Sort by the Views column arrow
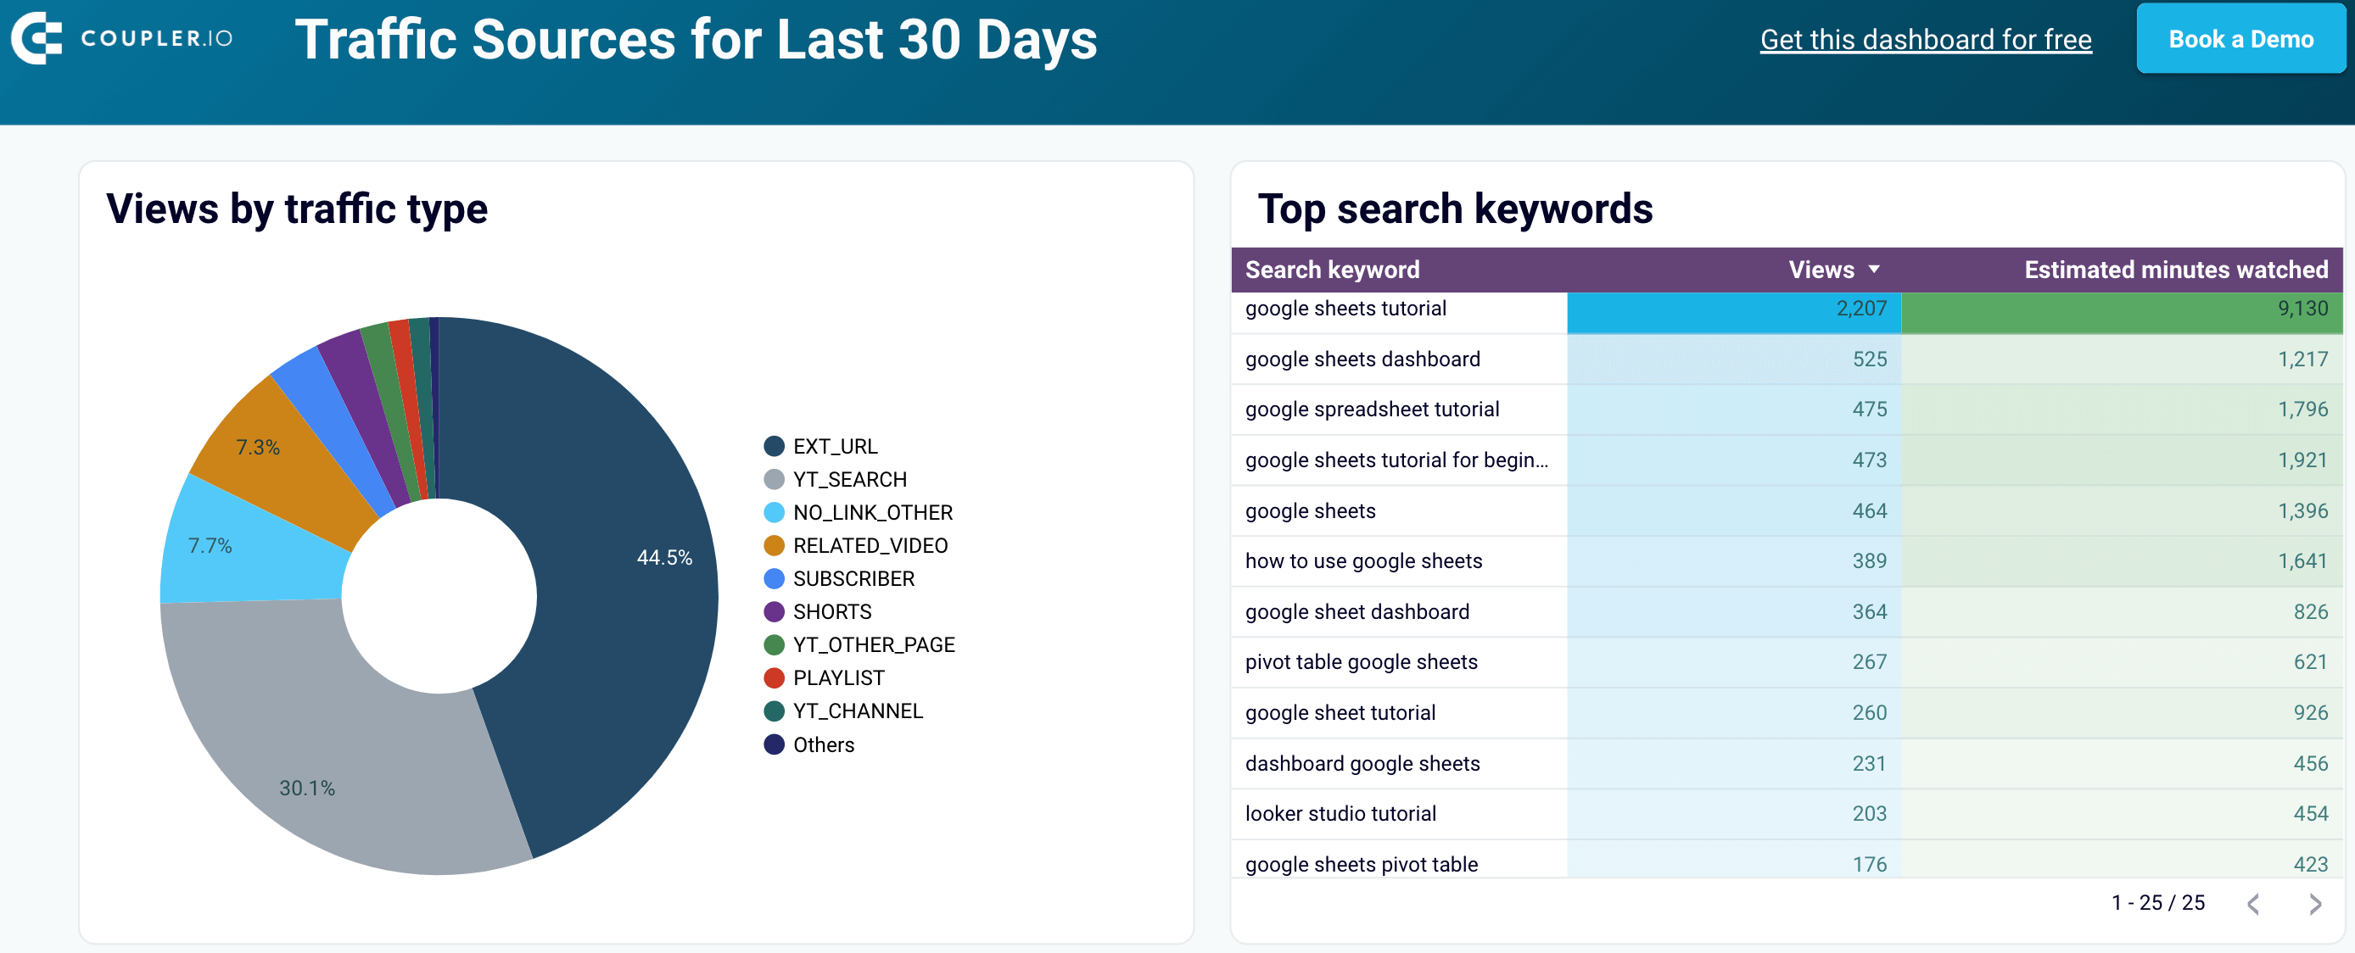The height and width of the screenshot is (953, 2355). (x=1874, y=270)
